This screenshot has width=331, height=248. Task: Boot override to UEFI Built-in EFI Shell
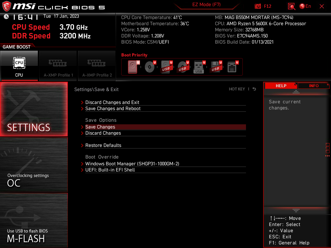[x=165, y=170]
